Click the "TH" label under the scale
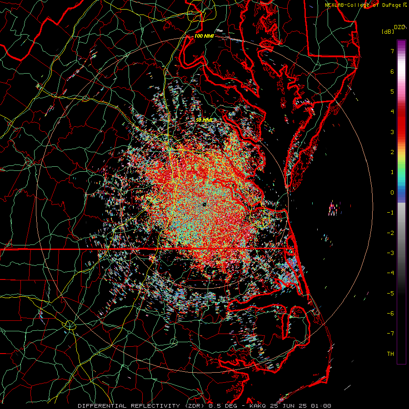The height and width of the screenshot is (409, 409). [390, 354]
